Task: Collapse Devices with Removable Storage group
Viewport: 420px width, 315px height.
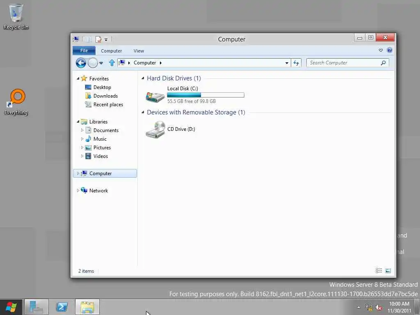Action: click(143, 112)
